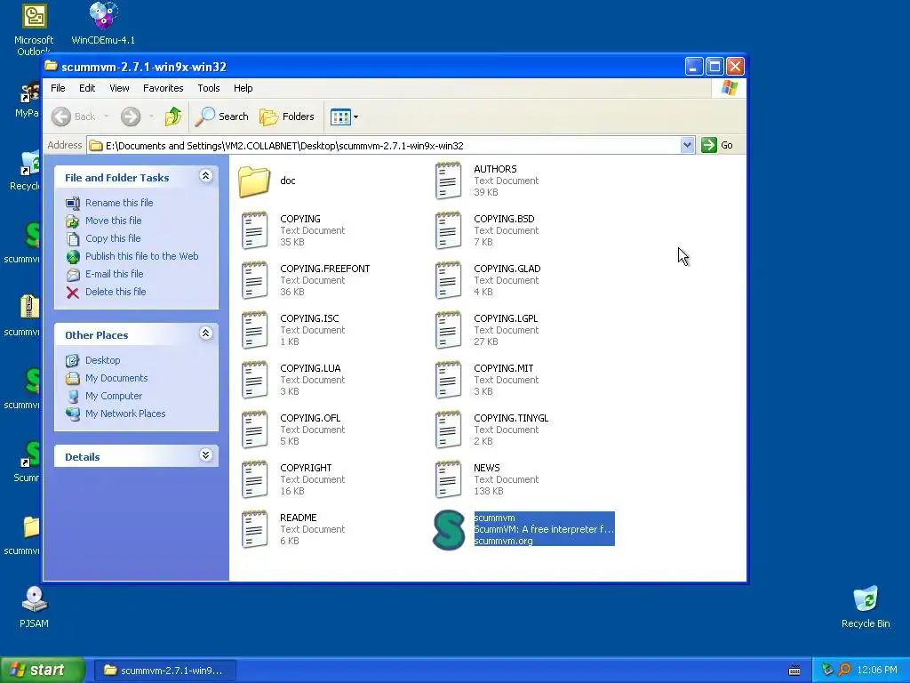Open the Forward history dropdown arrow
This screenshot has width=910, height=683.
pyautogui.click(x=151, y=117)
